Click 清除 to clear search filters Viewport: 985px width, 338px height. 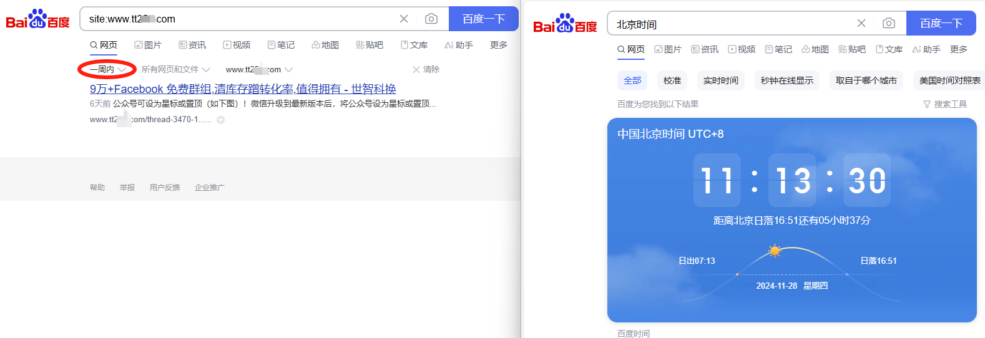426,69
